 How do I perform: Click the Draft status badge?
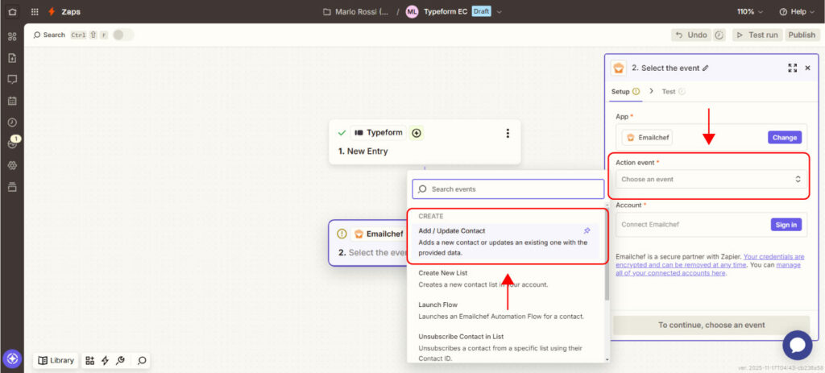[x=482, y=11]
